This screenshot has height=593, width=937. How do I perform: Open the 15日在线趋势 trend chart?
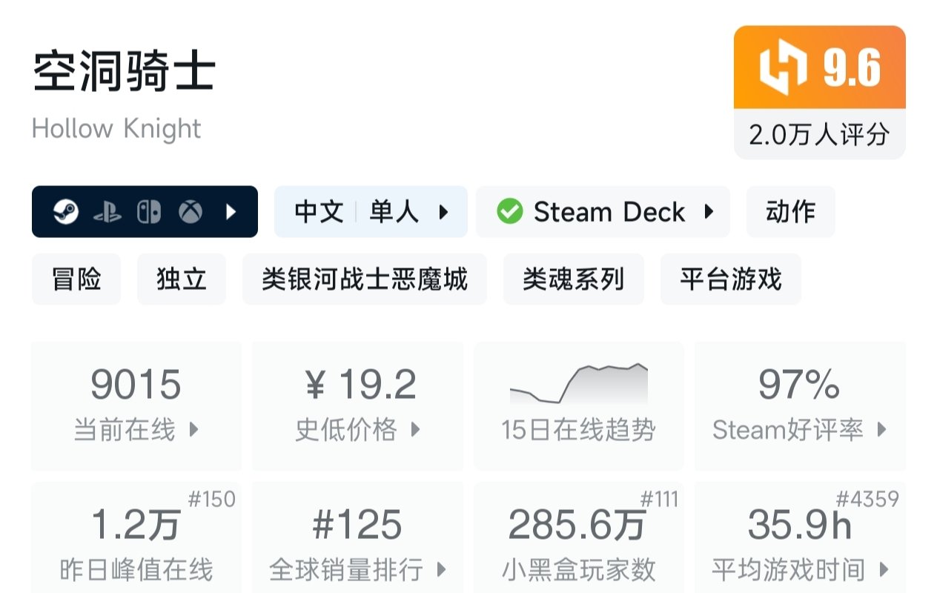578,404
